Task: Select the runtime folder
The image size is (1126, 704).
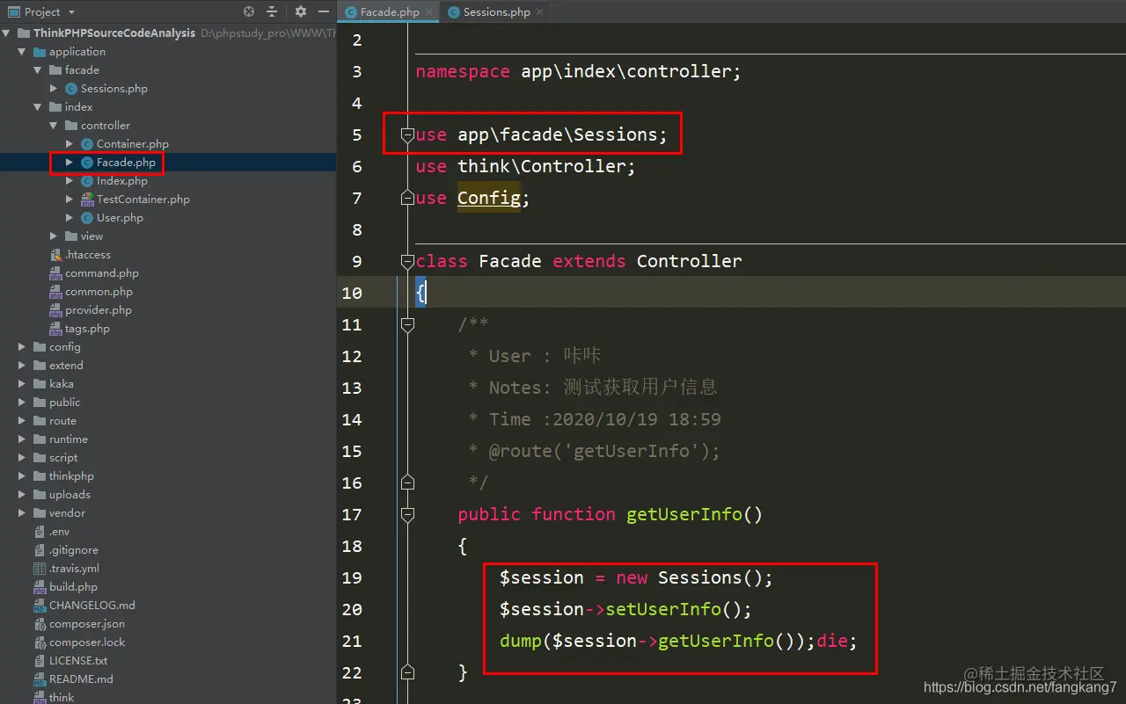Action: [x=69, y=439]
